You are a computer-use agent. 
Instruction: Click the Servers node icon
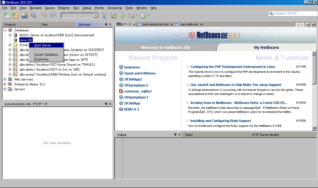pos(10,89)
